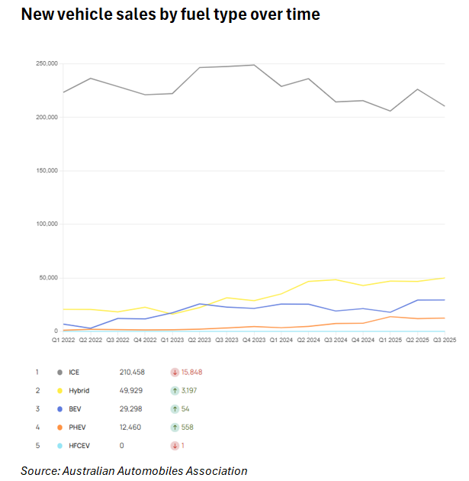Image resolution: width=469 pixels, height=481 pixels.
Task: Click the red down-arrow icon beside ICE
Action: (x=175, y=372)
